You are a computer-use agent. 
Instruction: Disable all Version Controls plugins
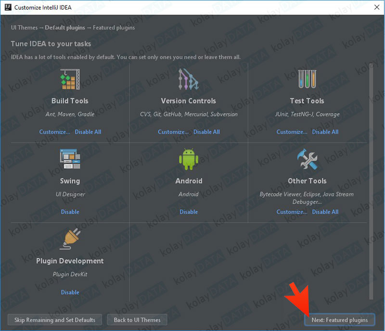point(206,132)
